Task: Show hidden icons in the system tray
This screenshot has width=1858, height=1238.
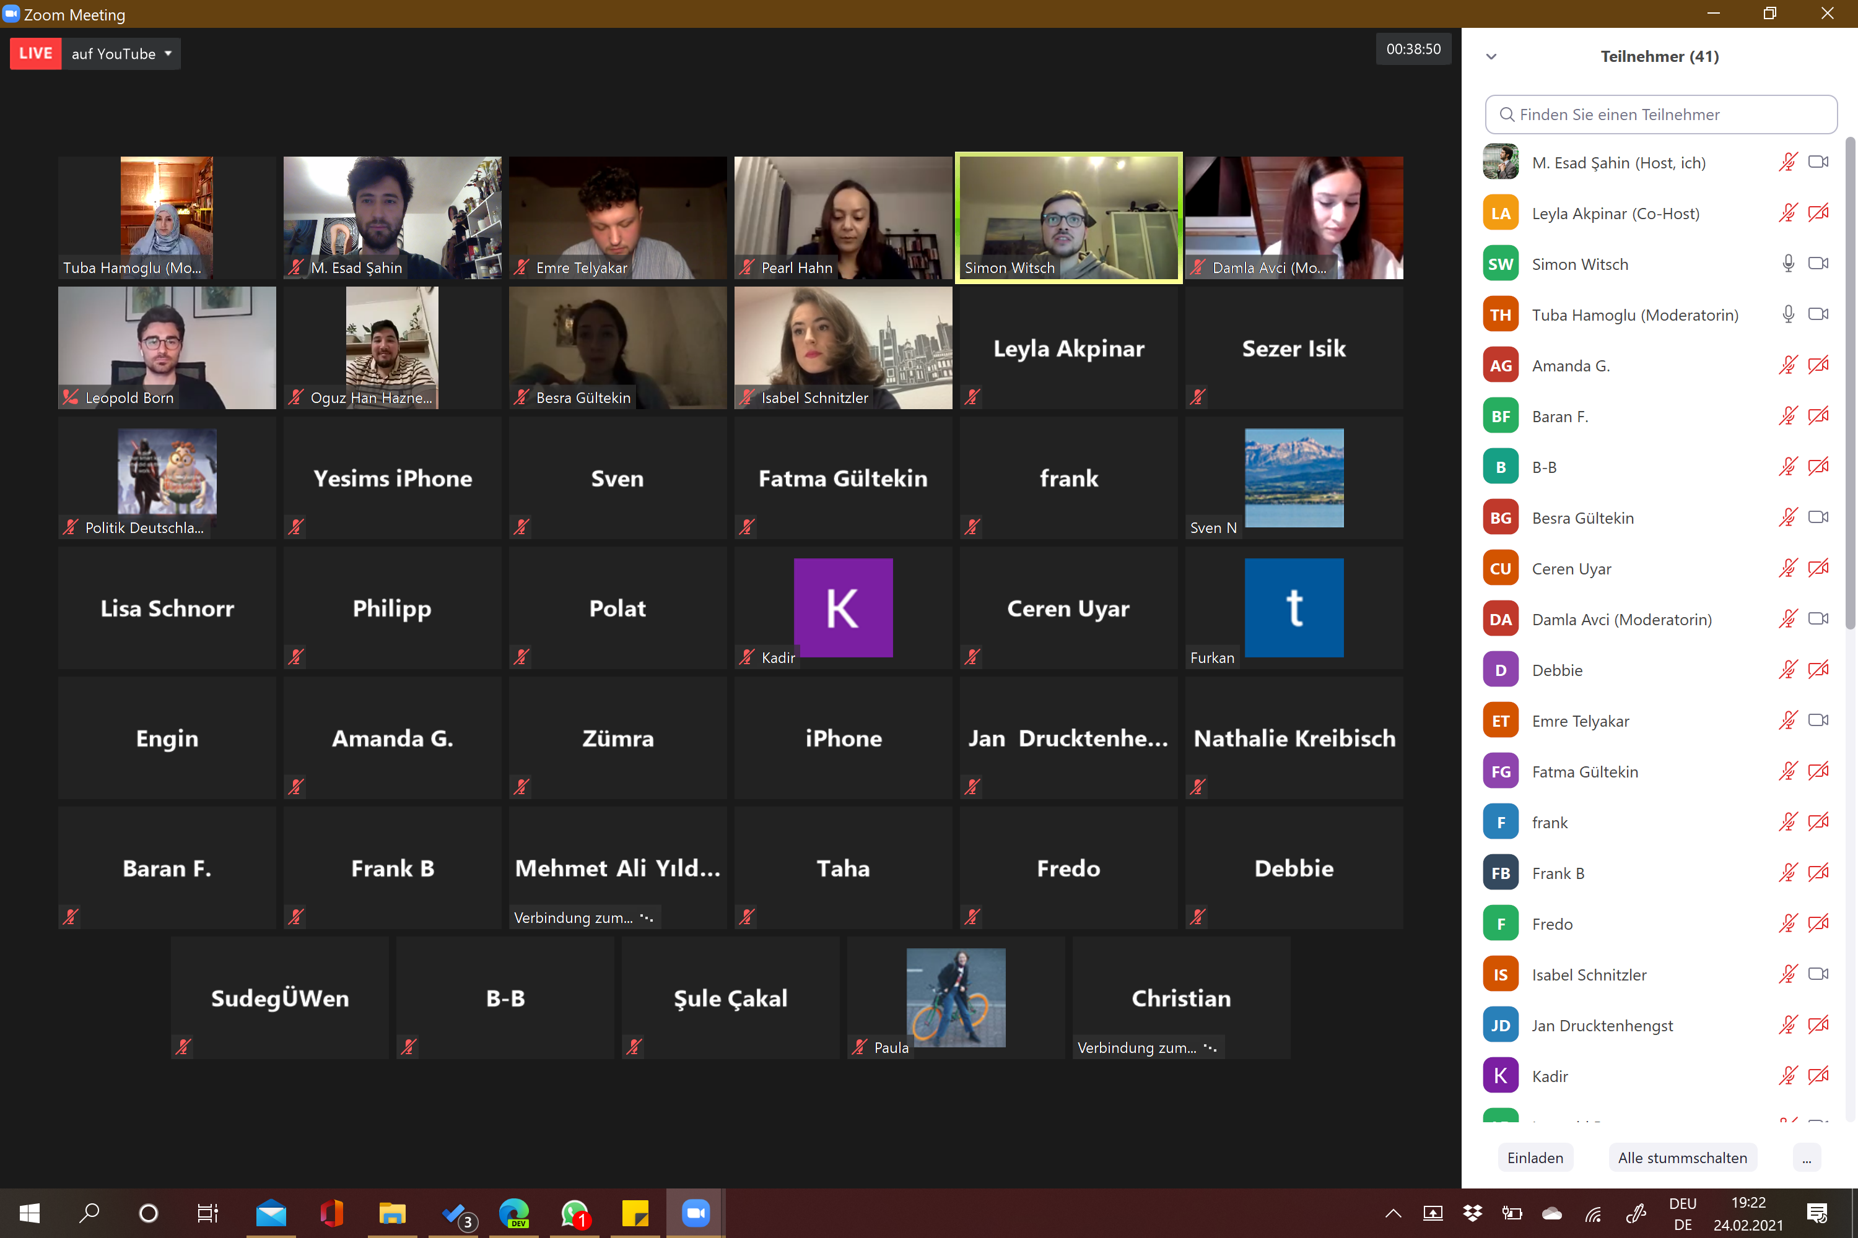Action: click(1393, 1213)
